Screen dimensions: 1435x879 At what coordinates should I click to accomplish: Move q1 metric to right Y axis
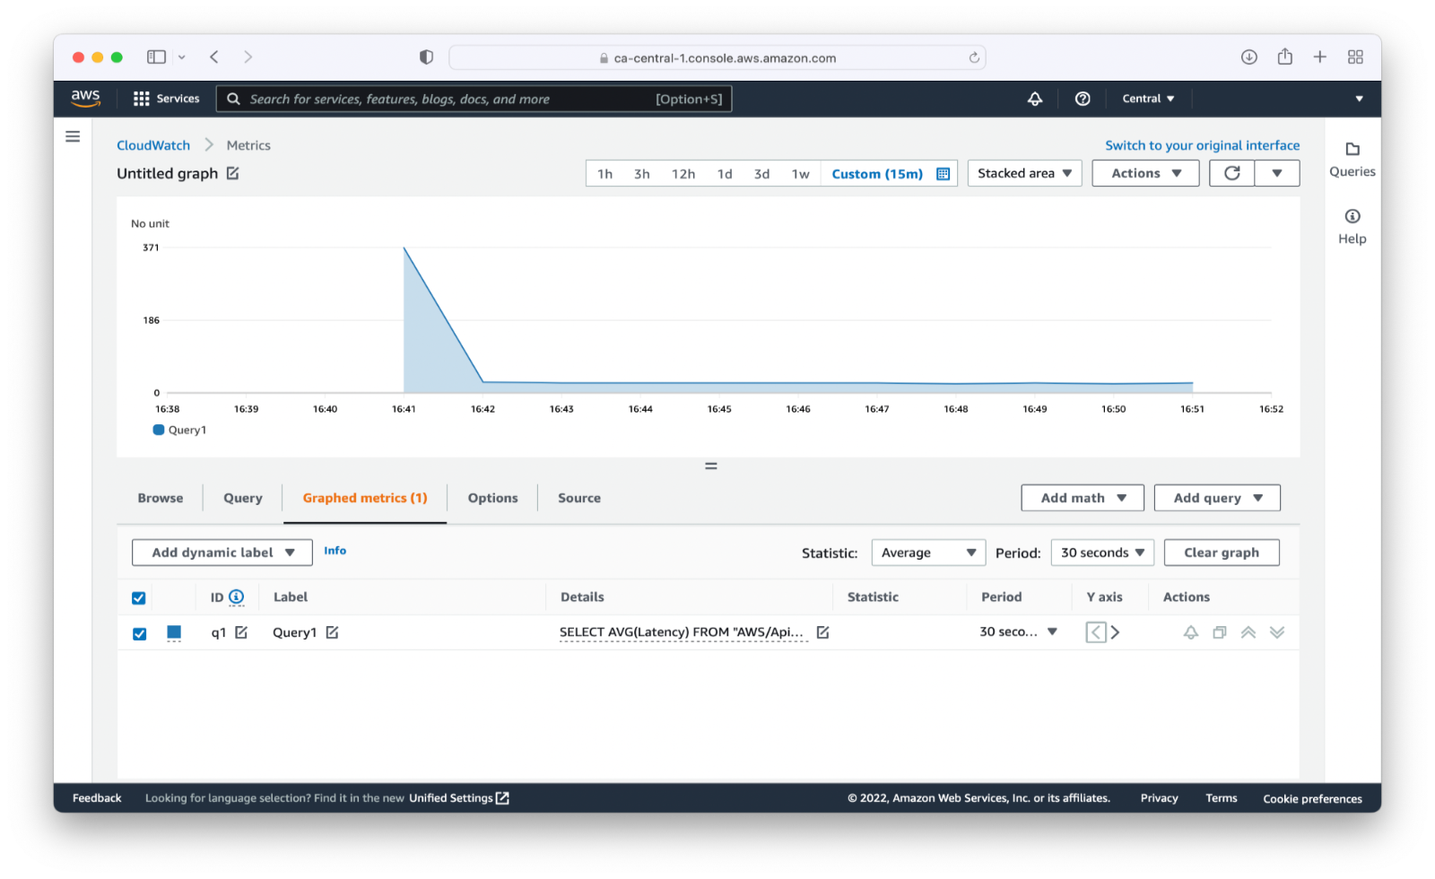tap(1115, 632)
